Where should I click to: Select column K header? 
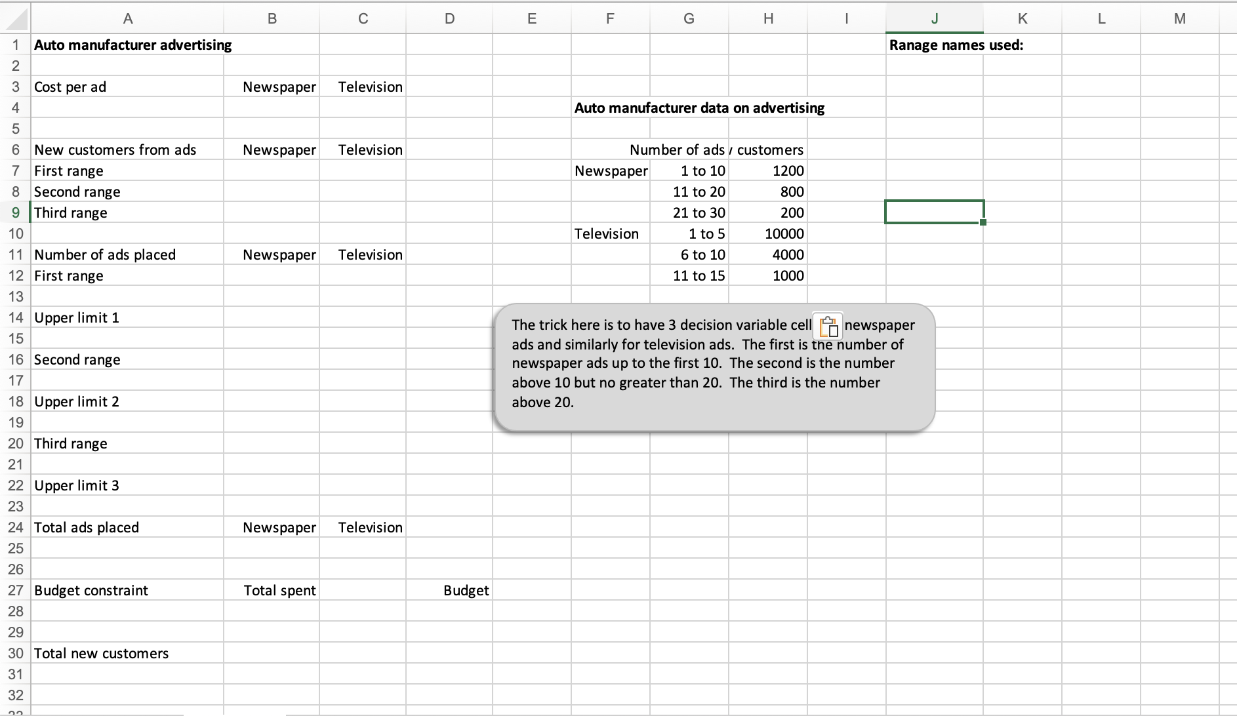(1023, 18)
